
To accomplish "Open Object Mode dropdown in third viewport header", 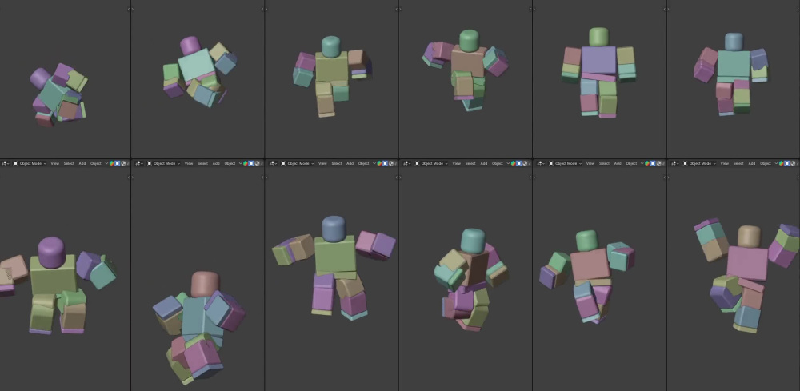I will click(297, 163).
